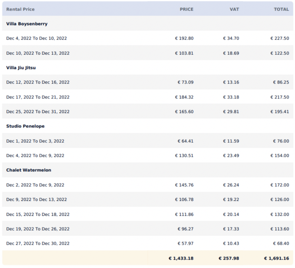Image resolution: width=295 pixels, height=268 pixels.
Task: Select the TOTAL column header
Action: [281, 9]
